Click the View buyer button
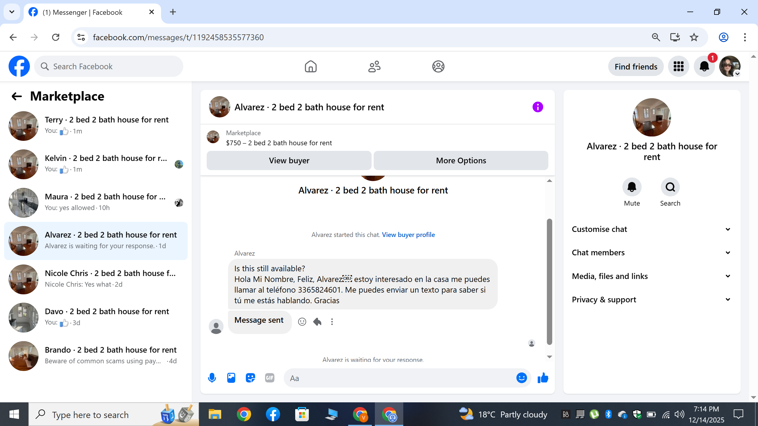 point(289,160)
